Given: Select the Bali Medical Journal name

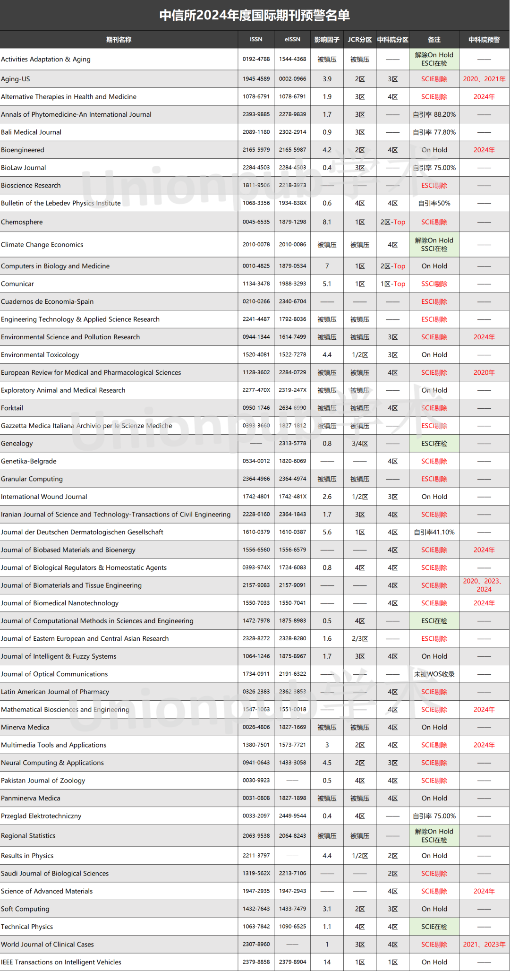Looking at the screenshot, I should pyautogui.click(x=31, y=132).
